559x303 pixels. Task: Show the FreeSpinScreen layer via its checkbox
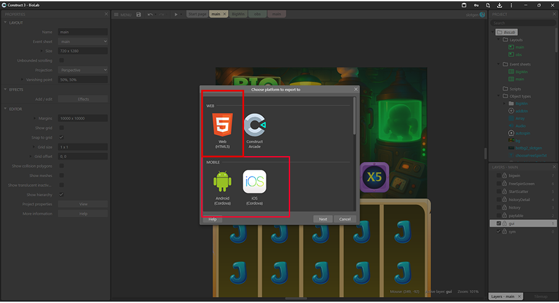498,183
